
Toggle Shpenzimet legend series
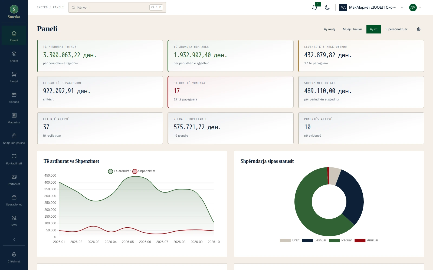[x=144, y=171]
